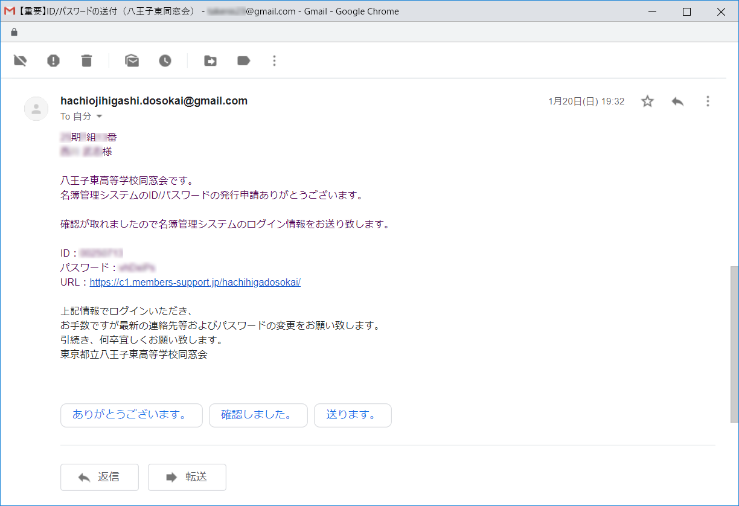
Task: Click the 返信 reply button
Action: 100,477
